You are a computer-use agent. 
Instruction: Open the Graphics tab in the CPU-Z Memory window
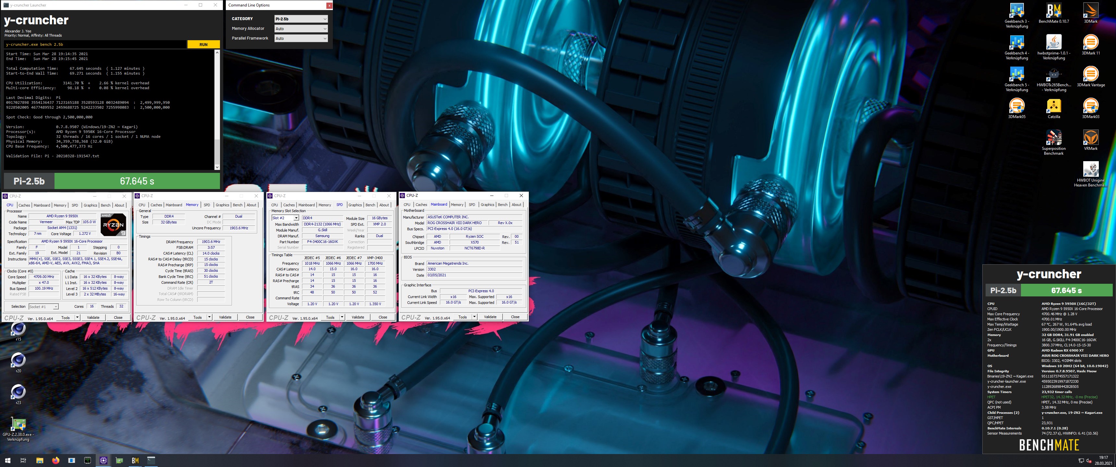[222, 205]
